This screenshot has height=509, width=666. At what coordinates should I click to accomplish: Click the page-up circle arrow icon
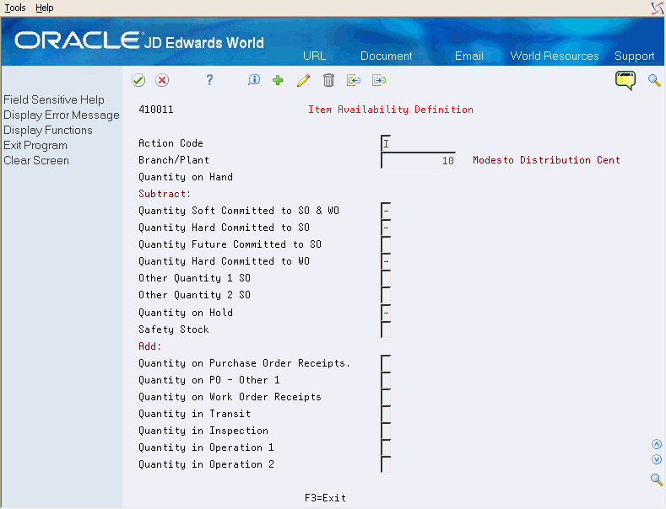tap(657, 444)
